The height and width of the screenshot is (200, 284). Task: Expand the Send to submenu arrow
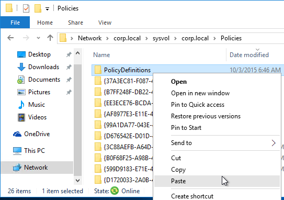[274, 143]
